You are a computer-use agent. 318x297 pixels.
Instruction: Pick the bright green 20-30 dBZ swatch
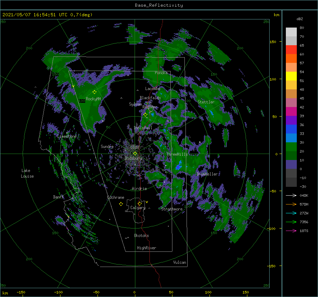pos(291,147)
